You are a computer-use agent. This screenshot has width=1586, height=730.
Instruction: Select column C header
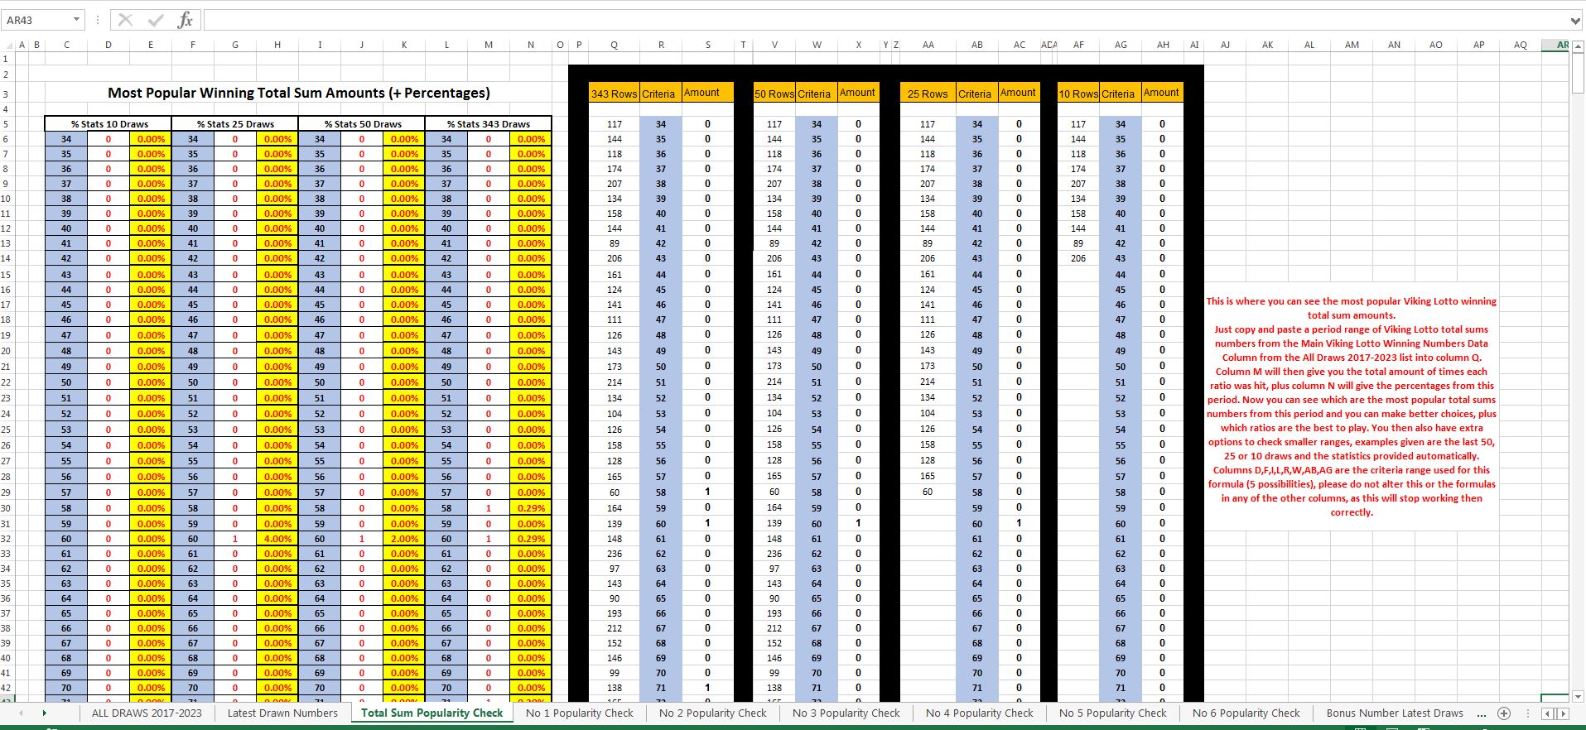pyautogui.click(x=66, y=45)
